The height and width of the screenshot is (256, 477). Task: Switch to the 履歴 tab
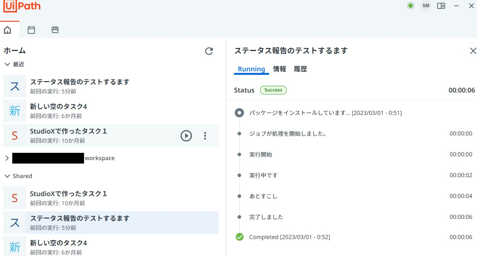point(300,69)
